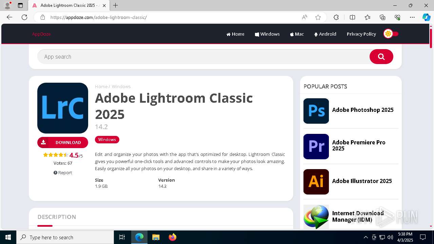Open the Illustrator Ai icon thumbnail

click(316, 182)
